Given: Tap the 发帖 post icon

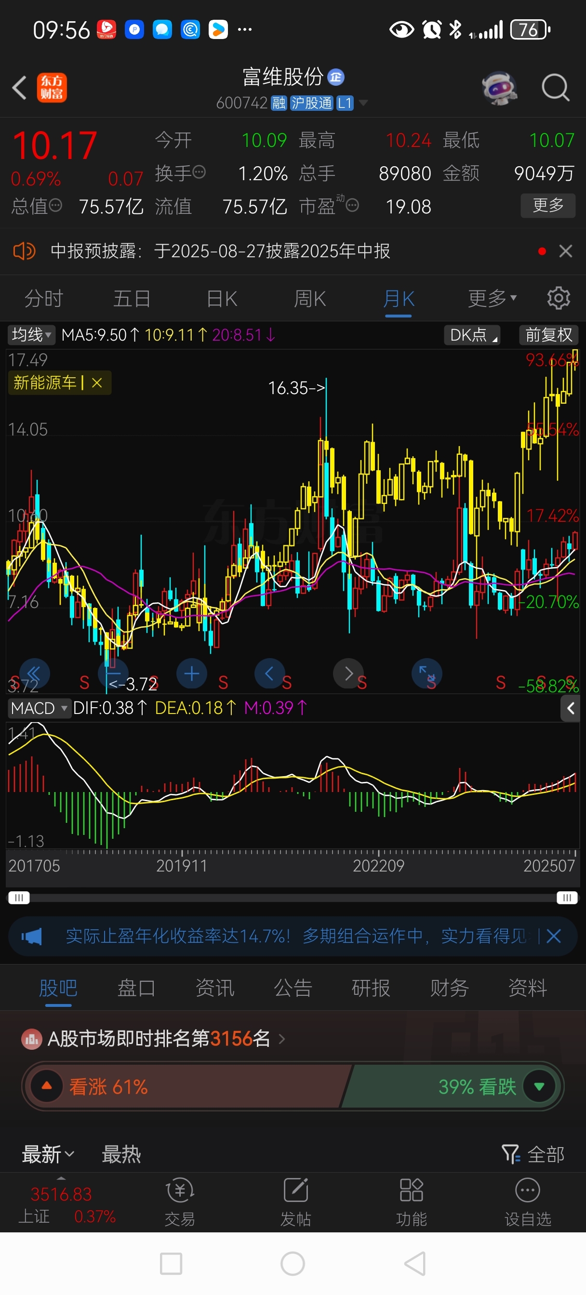Looking at the screenshot, I should pyautogui.click(x=296, y=1202).
